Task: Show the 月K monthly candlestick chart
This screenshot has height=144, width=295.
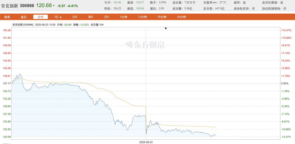Action: click(107, 17)
